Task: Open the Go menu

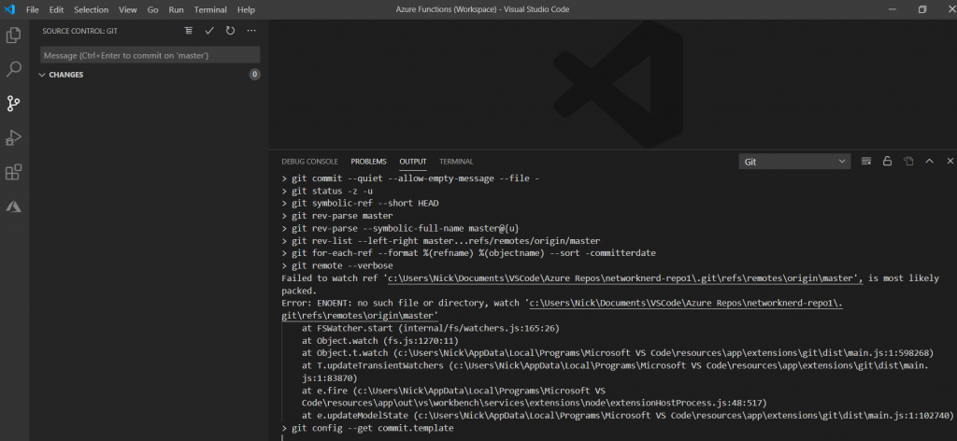Action: 152,9
